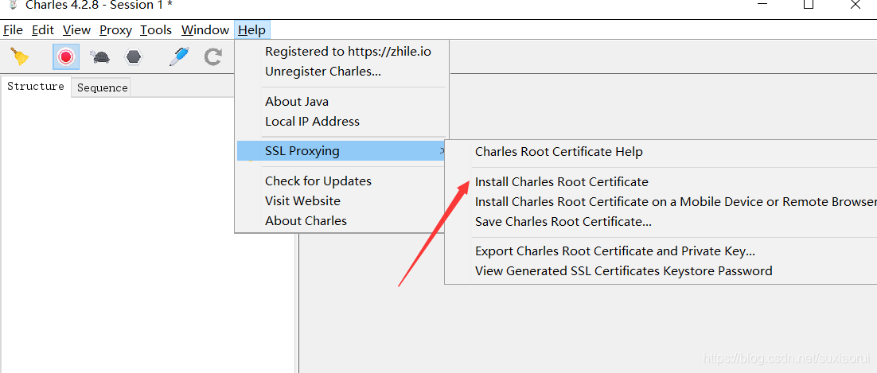Click the repeat request arrow icon
This screenshot has width=877, height=373.
point(212,56)
